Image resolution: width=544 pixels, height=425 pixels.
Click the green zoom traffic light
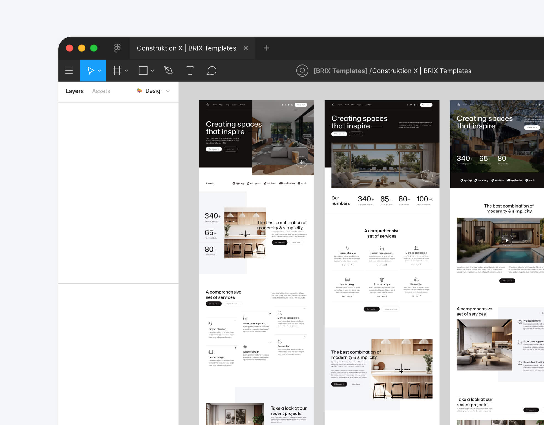pos(93,48)
